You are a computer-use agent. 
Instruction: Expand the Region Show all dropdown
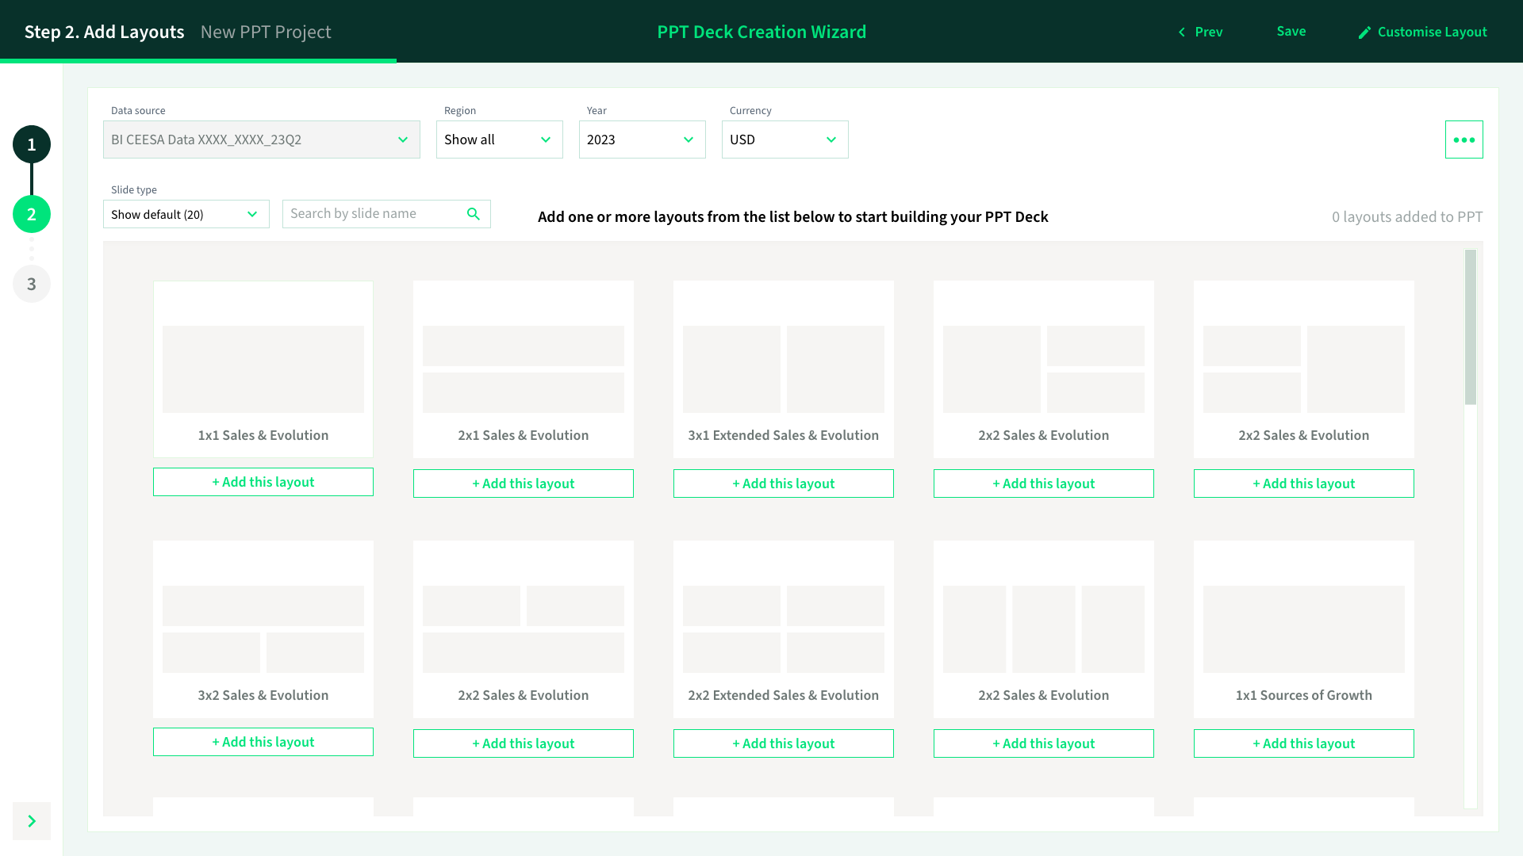499,139
